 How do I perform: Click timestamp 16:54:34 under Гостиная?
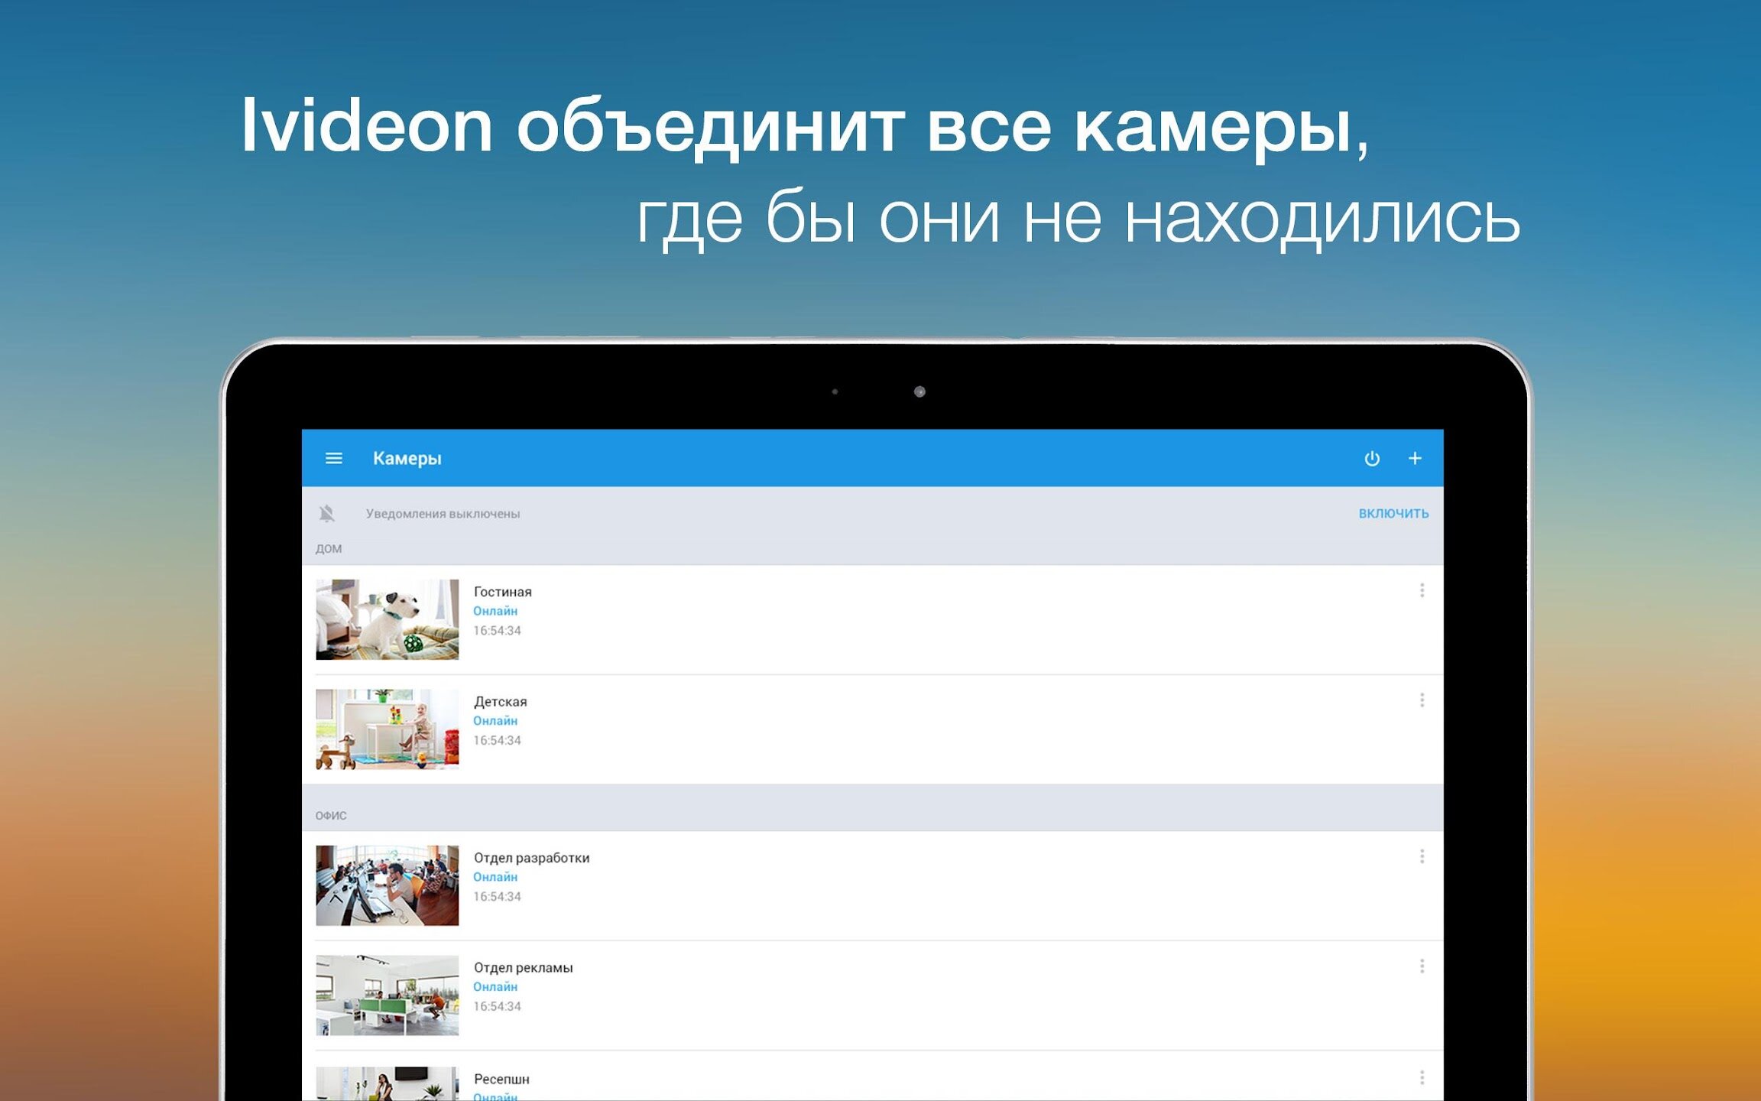coord(497,631)
